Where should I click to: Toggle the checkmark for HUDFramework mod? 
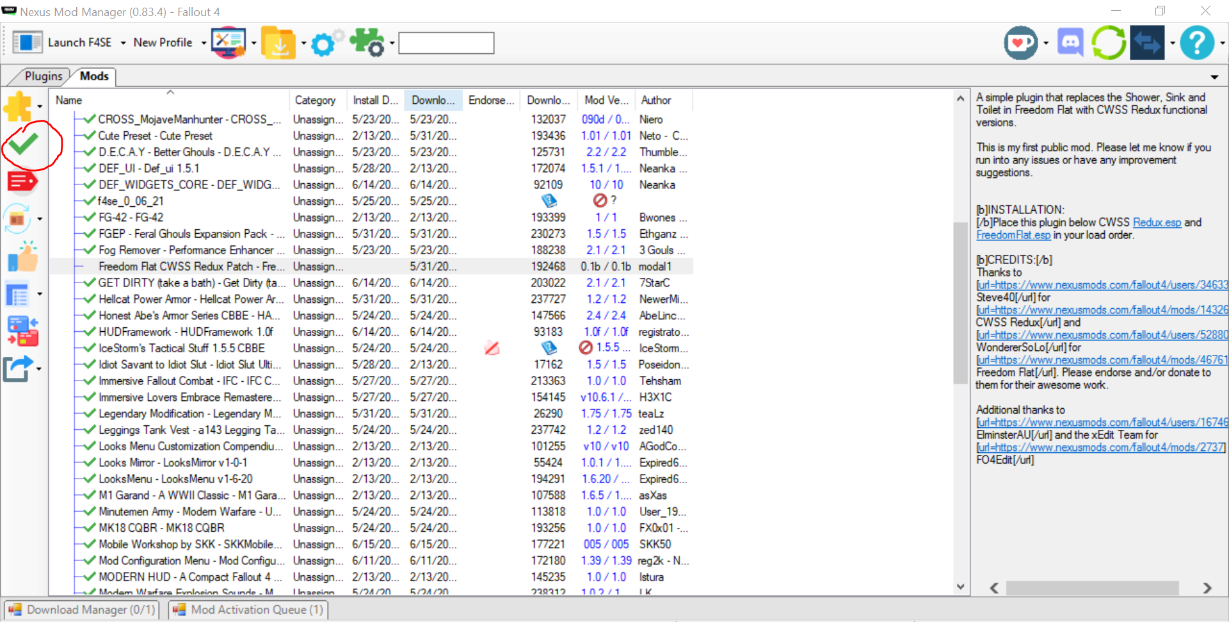(90, 332)
